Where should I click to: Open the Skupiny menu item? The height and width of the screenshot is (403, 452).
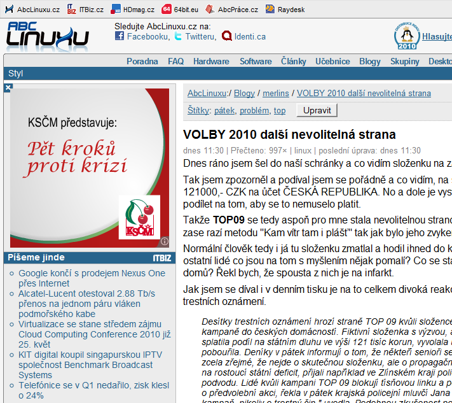(405, 61)
